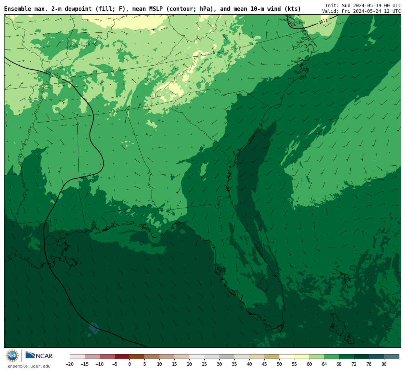Click the '60' colorbar tick label
Screen dimensions: 405x371
(309, 364)
